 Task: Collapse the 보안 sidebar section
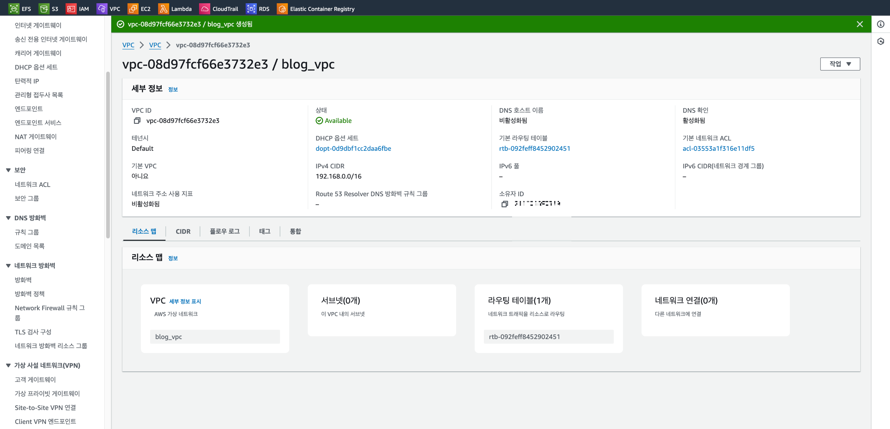[x=8, y=170]
